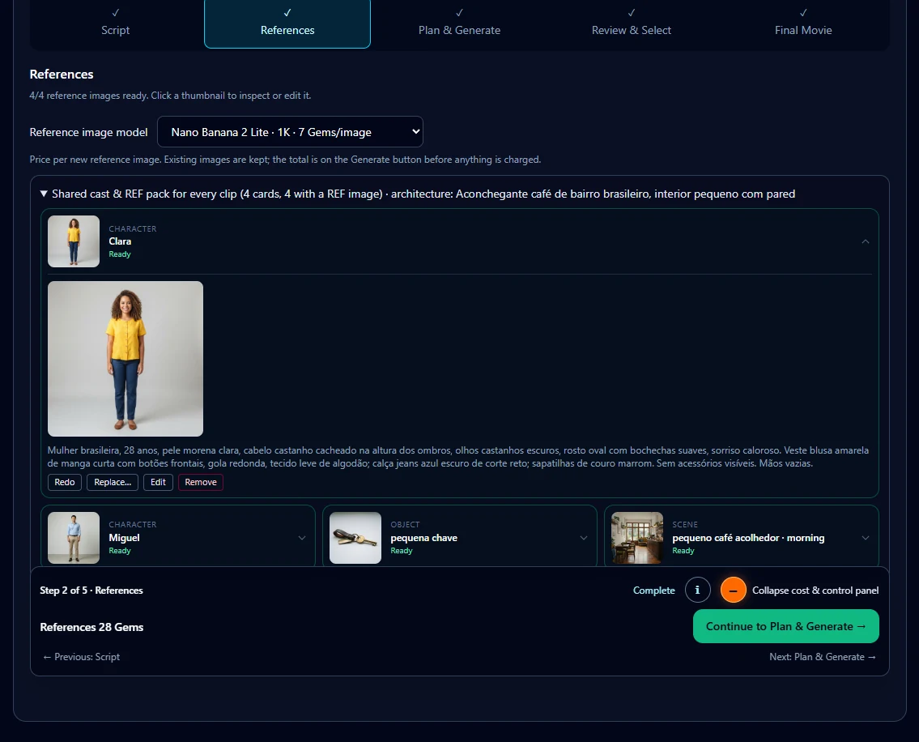The height and width of the screenshot is (742, 919).
Task: Select the References step tab
Action: (287, 23)
